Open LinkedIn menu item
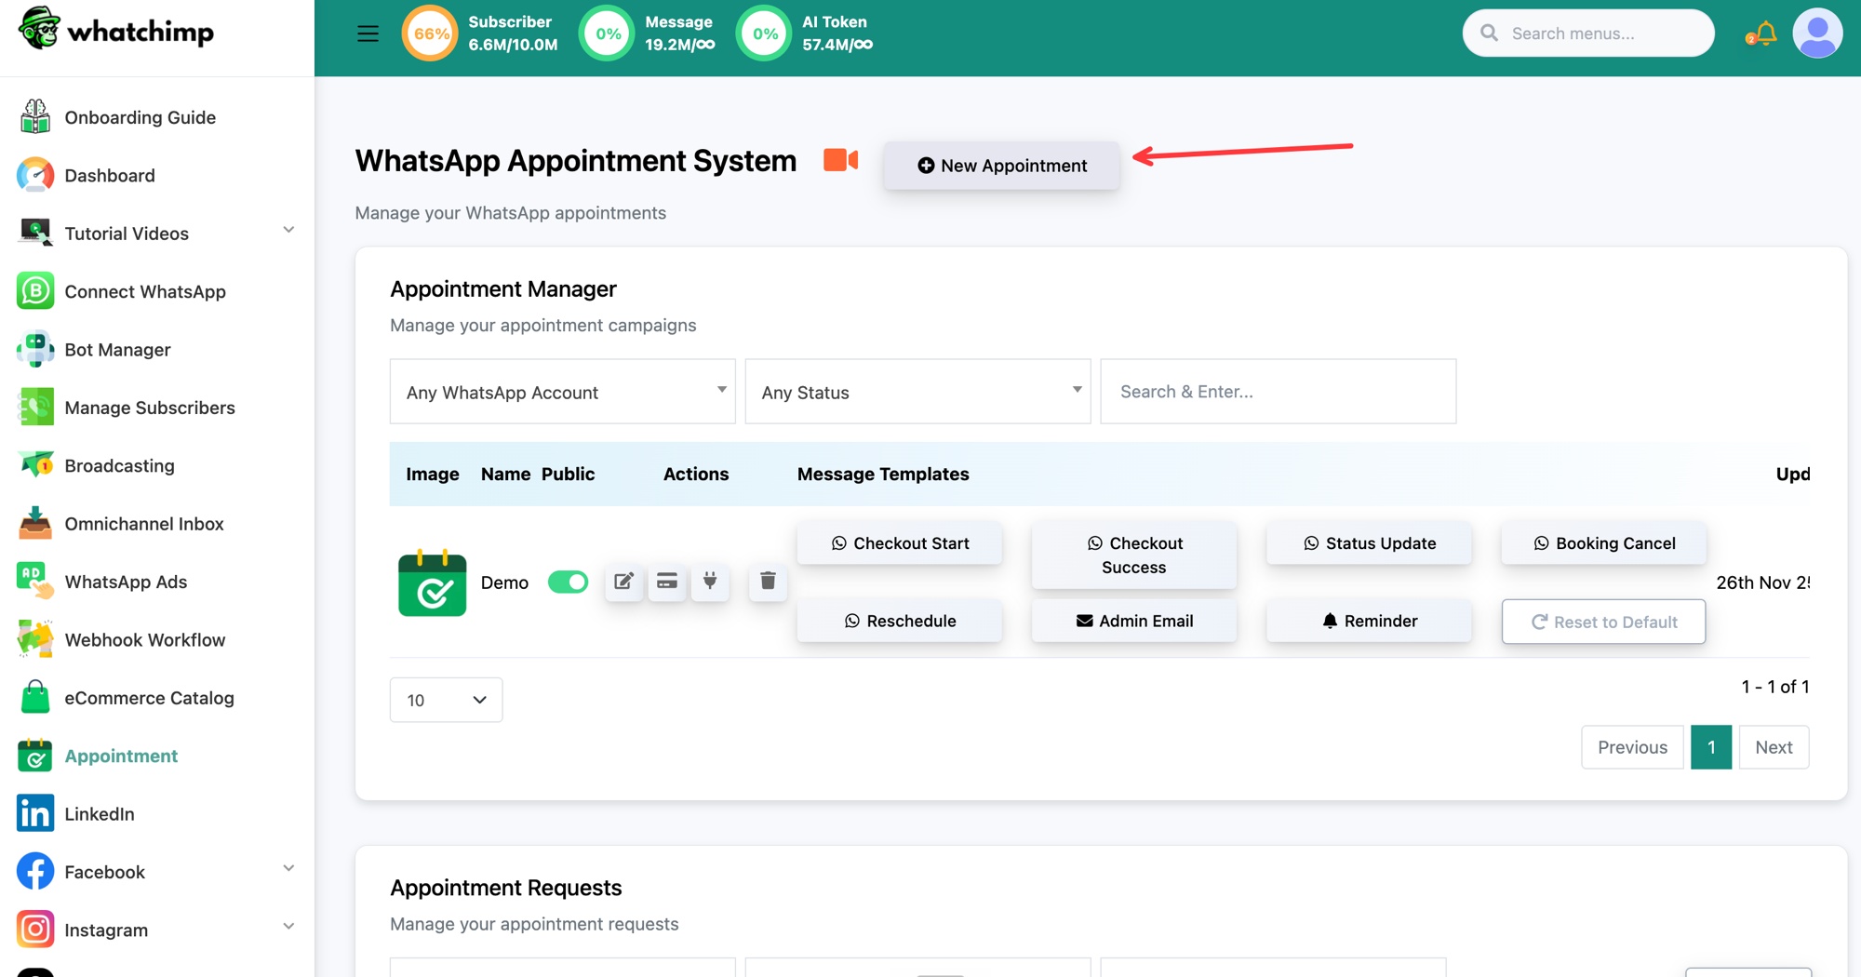Viewport: 1861px width, 977px height. [100, 814]
